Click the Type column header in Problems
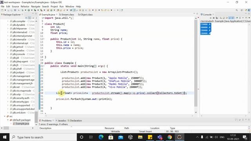251x141 pixels. click(173, 128)
